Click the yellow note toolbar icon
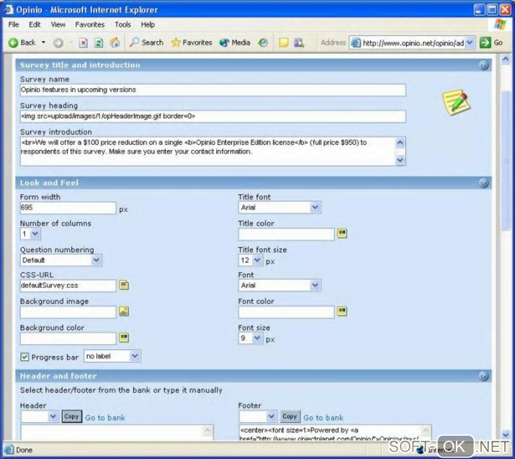Image resolution: width=515 pixels, height=459 pixels. 283,43
